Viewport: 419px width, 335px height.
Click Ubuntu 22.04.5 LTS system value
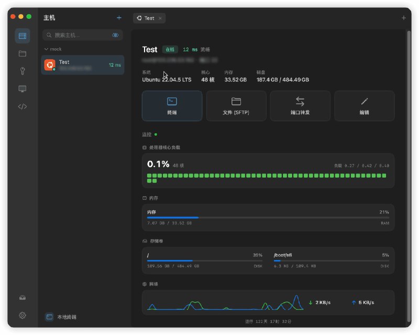click(x=167, y=80)
